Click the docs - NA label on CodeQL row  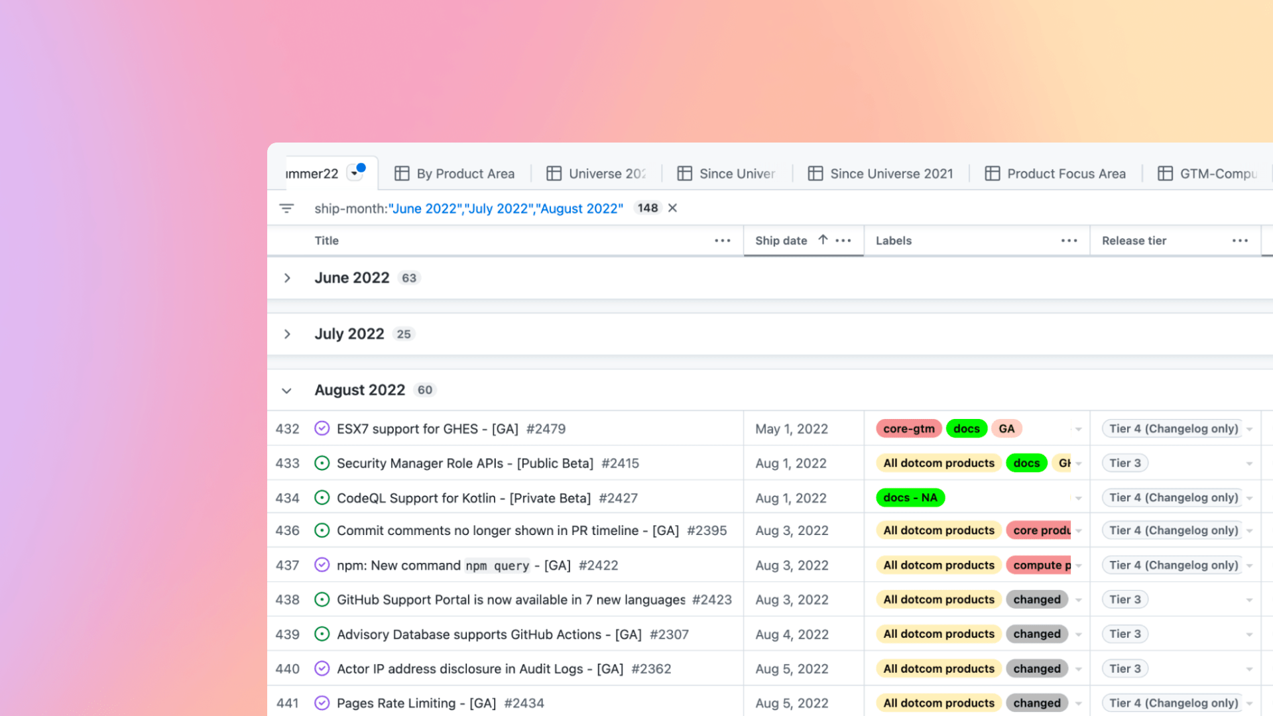pos(910,497)
